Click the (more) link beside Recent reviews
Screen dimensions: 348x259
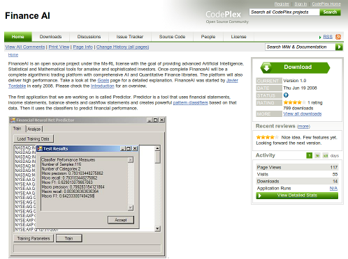click(x=303, y=126)
